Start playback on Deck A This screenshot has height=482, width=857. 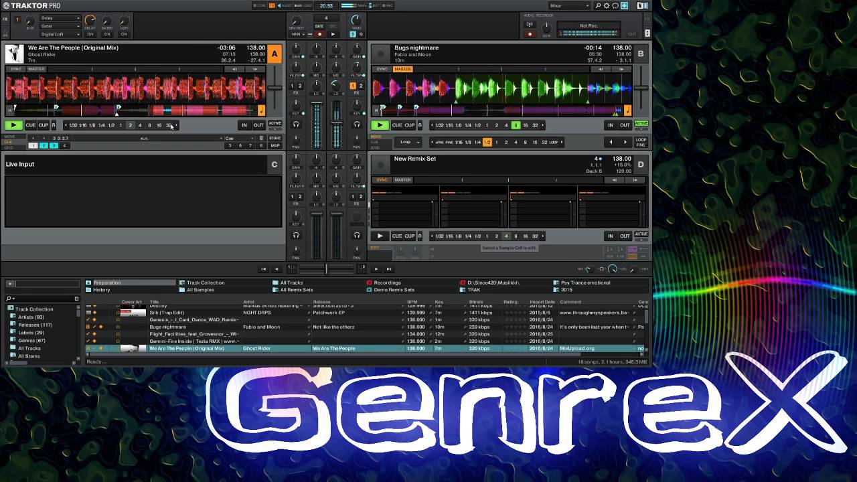(x=13, y=125)
